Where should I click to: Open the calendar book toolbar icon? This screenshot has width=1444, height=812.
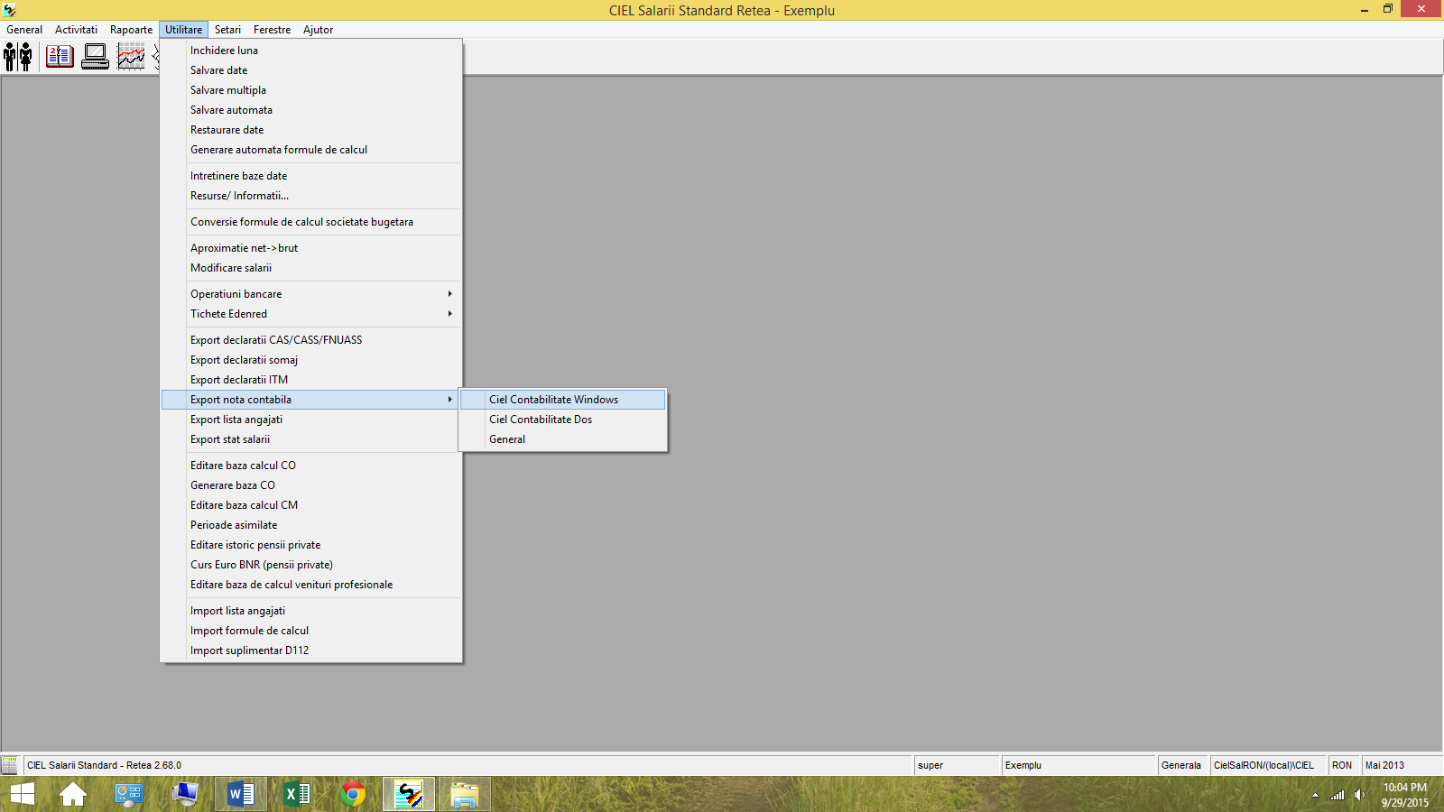pos(60,57)
